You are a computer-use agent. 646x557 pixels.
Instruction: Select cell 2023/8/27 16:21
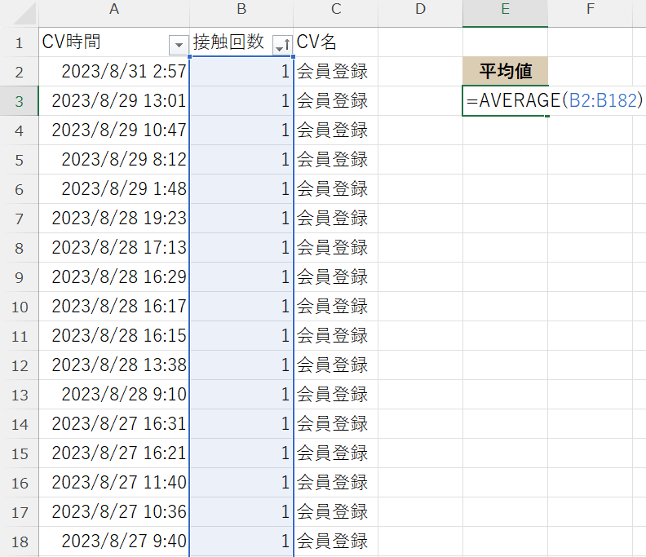click(114, 453)
